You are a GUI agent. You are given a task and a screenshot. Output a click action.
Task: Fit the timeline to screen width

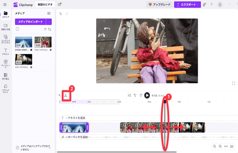click(226, 146)
